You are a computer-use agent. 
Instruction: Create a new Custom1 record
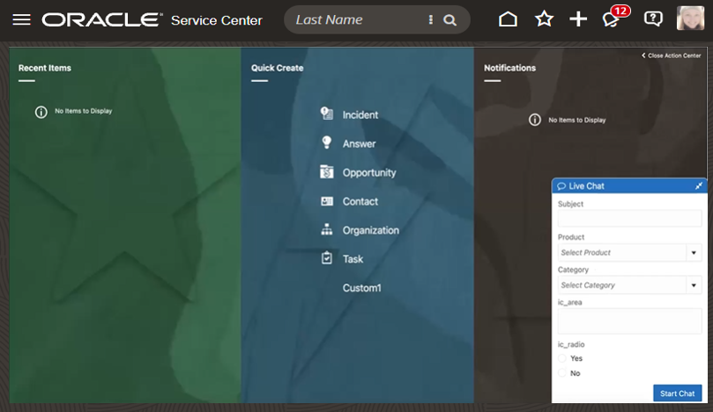point(362,288)
